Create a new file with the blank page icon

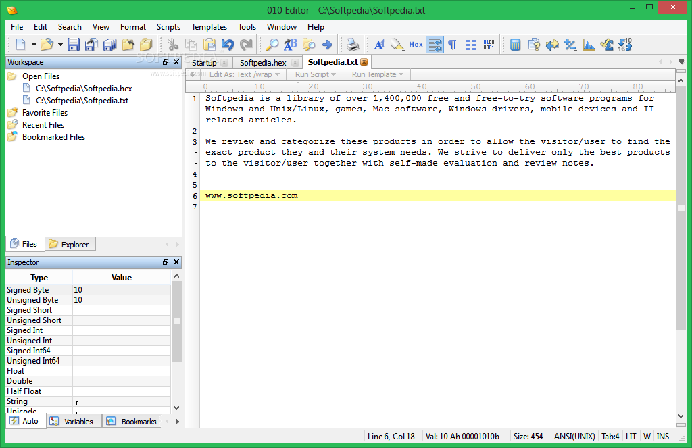click(x=21, y=45)
